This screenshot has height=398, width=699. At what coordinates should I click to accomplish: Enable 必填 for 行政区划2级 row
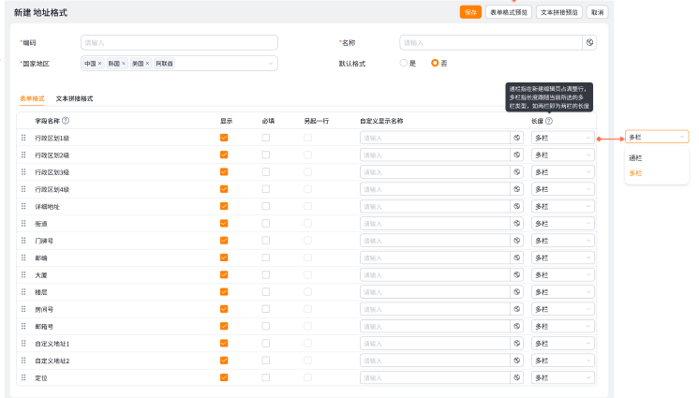click(x=266, y=155)
